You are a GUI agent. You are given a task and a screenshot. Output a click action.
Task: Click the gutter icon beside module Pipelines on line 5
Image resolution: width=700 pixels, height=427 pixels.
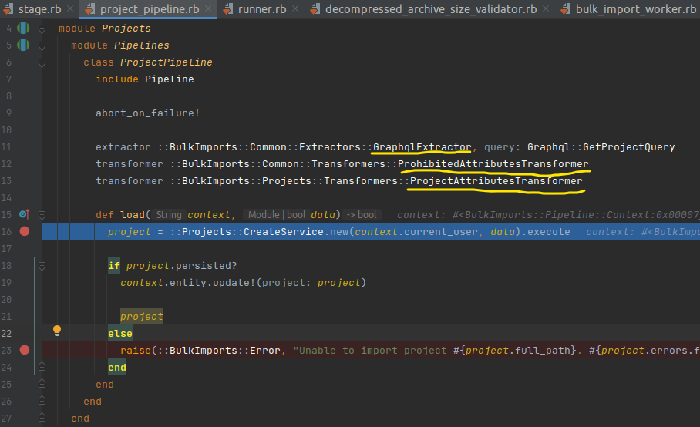coord(24,45)
